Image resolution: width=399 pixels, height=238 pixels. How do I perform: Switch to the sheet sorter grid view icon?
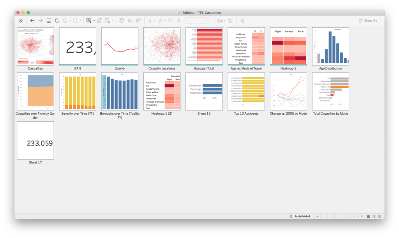(369, 216)
